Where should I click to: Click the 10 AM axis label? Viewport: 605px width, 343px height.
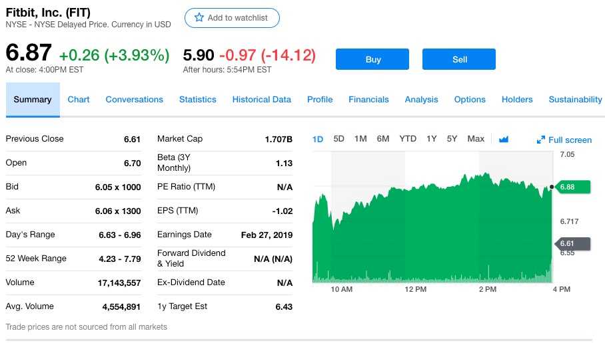[341, 289]
